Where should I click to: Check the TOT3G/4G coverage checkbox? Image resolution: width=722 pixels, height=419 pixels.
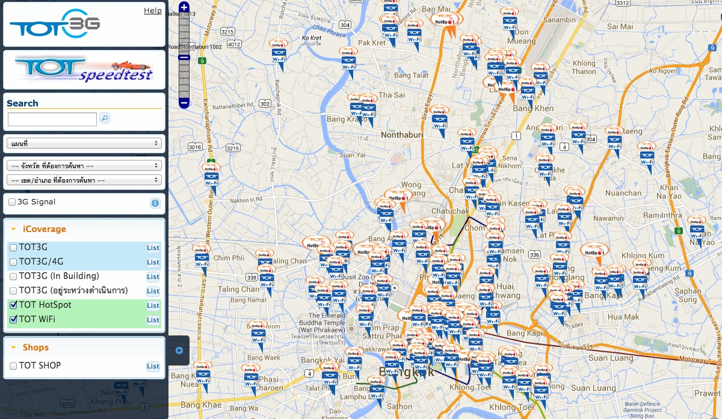[x=13, y=262]
